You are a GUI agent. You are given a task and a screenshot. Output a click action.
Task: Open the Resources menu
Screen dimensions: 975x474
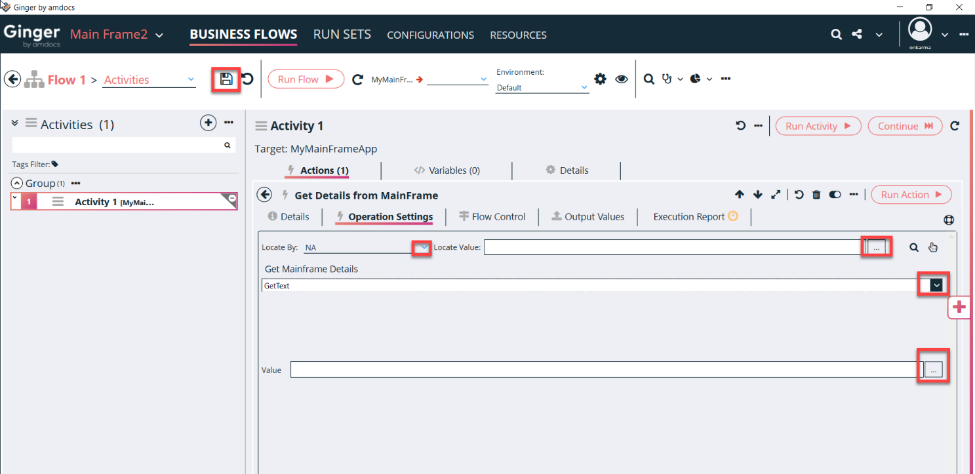tap(518, 35)
